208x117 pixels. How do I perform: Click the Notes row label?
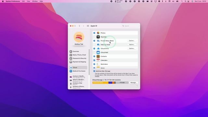pos(103,68)
